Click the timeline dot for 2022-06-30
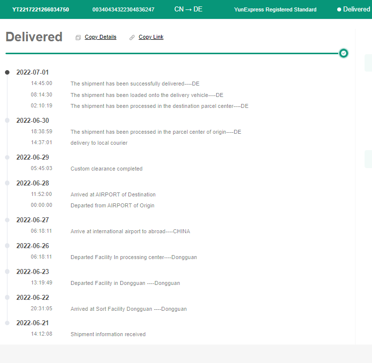Image resolution: width=372 pixels, height=363 pixels. pos(7,120)
